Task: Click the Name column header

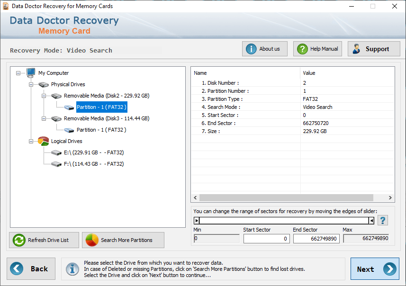Action: tap(245, 73)
